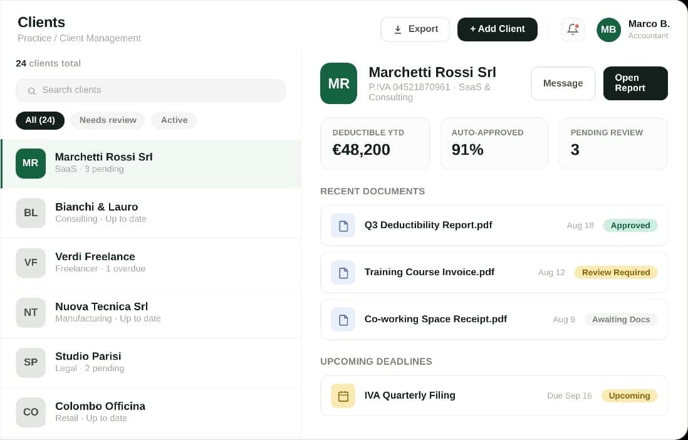Viewport: 688px width, 440px height.
Task: Click the Upcoming Deadlines section heading
Action: coord(376,362)
